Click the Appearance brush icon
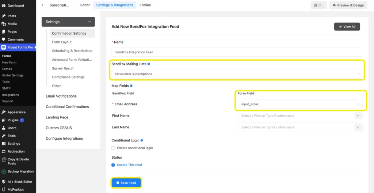Viewport: 374px width, 193px height. coord(4,112)
